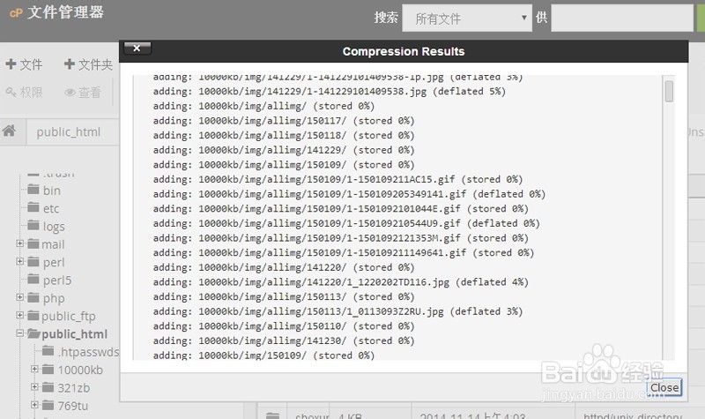Expand the perl folder node

click(19, 261)
